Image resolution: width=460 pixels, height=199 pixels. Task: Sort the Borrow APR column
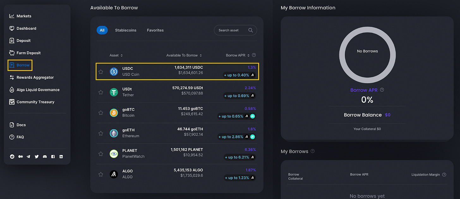(248, 55)
